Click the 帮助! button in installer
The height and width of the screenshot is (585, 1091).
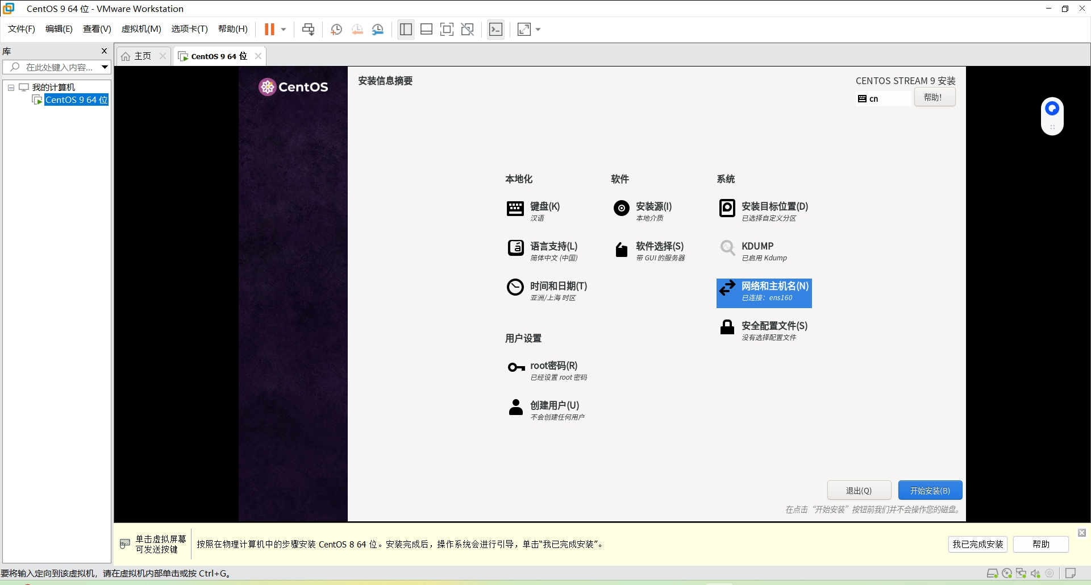(x=934, y=97)
